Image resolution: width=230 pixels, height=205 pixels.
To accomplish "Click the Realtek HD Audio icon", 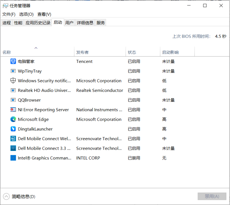I will tap(13, 90).
